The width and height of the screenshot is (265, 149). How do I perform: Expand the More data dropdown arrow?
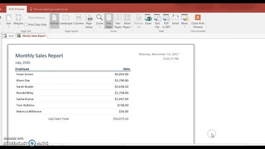click(185, 27)
